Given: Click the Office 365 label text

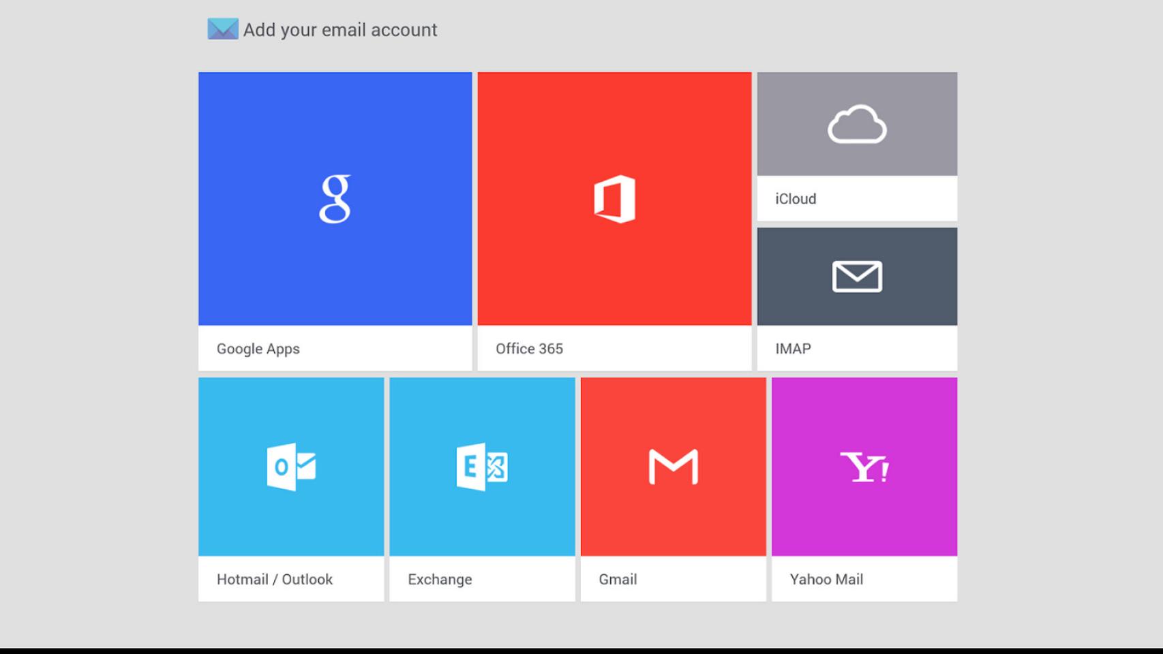Looking at the screenshot, I should point(529,349).
